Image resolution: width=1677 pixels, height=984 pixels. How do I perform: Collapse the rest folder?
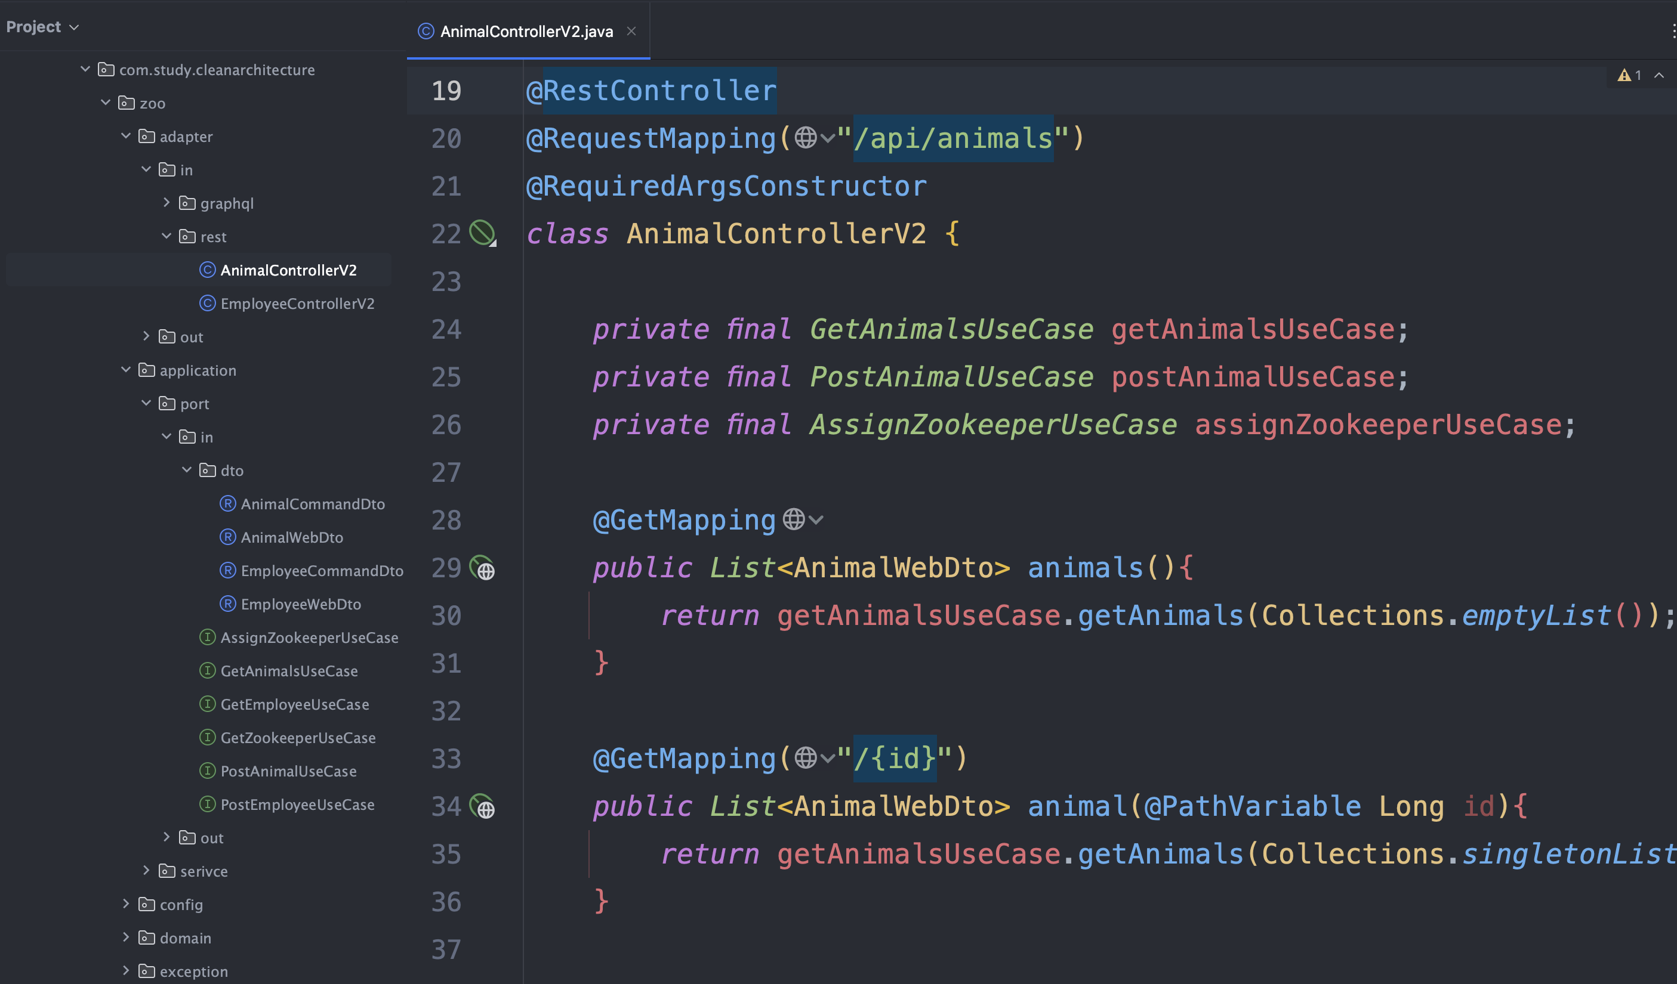(x=167, y=236)
